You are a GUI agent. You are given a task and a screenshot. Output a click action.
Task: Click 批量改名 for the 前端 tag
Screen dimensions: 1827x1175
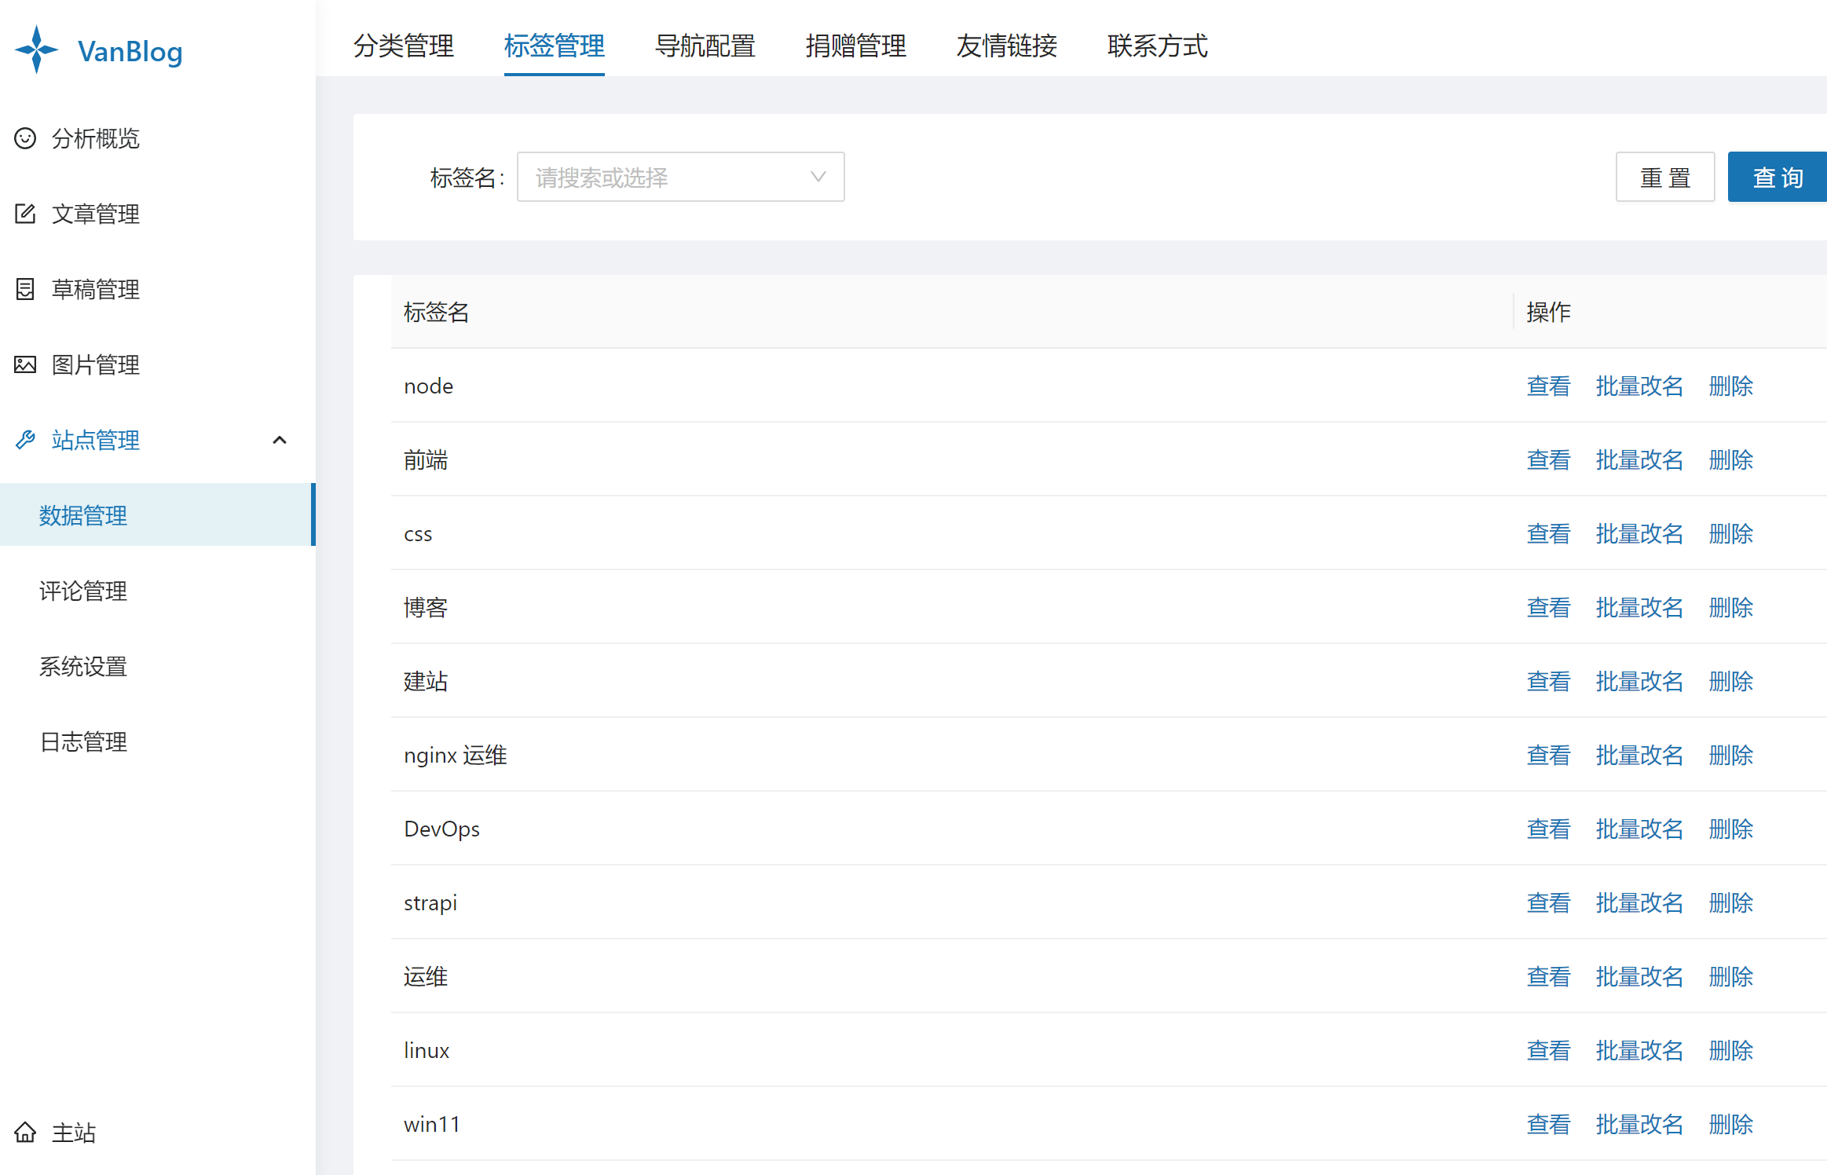click(x=1639, y=459)
